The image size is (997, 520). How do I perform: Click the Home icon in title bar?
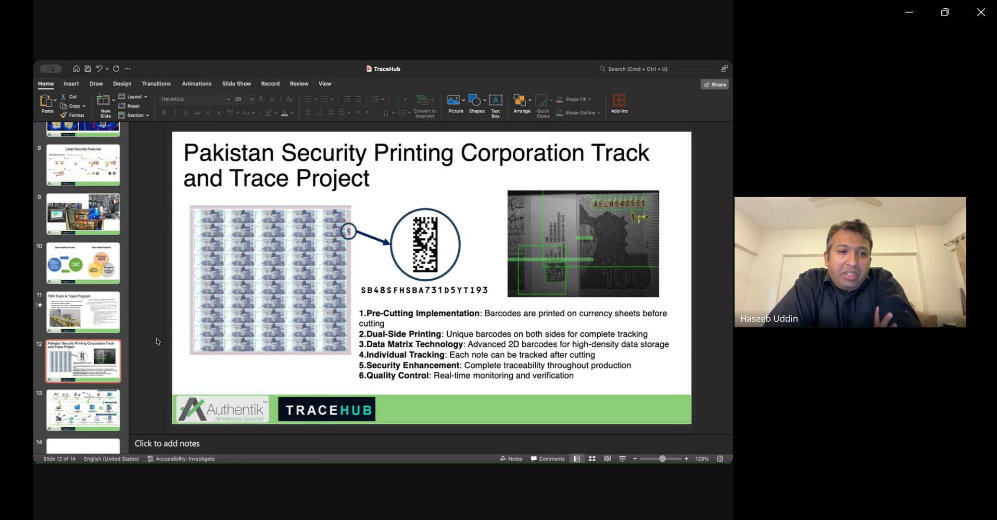pos(76,69)
